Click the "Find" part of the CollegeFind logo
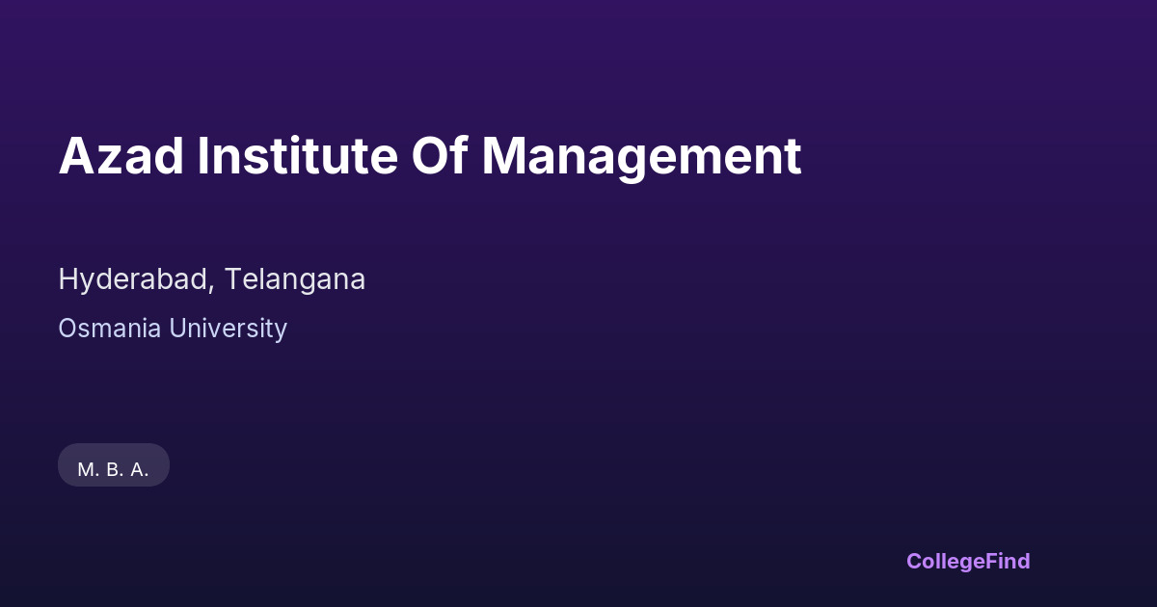This screenshot has height=607, width=1157. tap(1010, 561)
